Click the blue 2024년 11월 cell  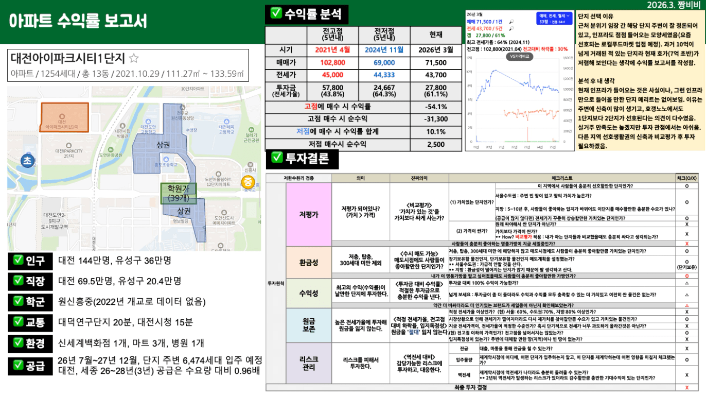point(384,49)
